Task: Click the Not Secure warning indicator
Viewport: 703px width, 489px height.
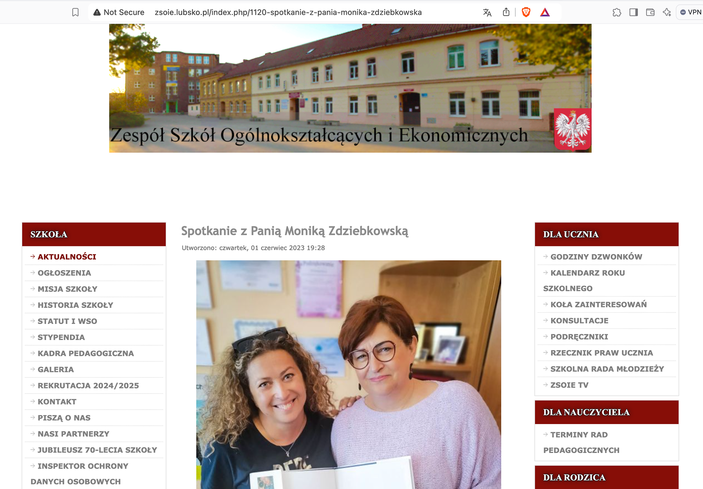Action: click(119, 12)
